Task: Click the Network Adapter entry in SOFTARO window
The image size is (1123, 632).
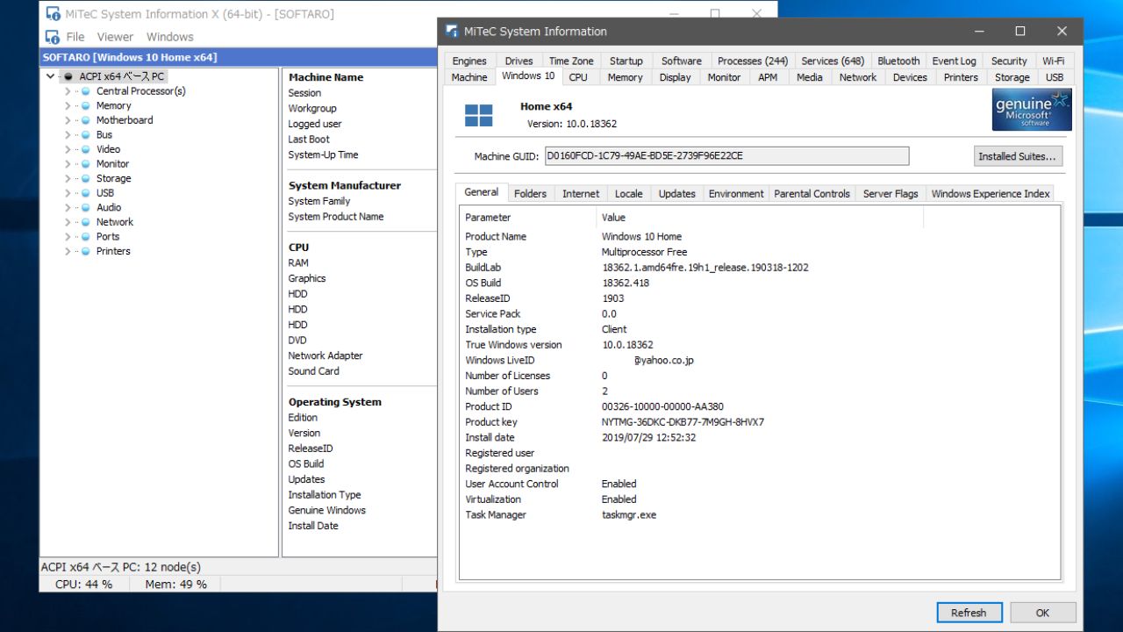Action: point(325,355)
